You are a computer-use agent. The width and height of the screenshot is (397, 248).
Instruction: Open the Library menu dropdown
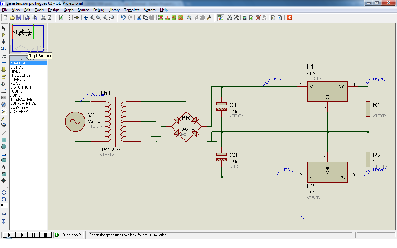pos(114,10)
